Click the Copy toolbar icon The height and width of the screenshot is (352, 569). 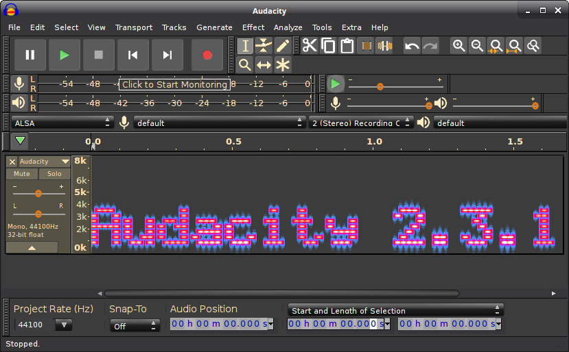pos(328,46)
